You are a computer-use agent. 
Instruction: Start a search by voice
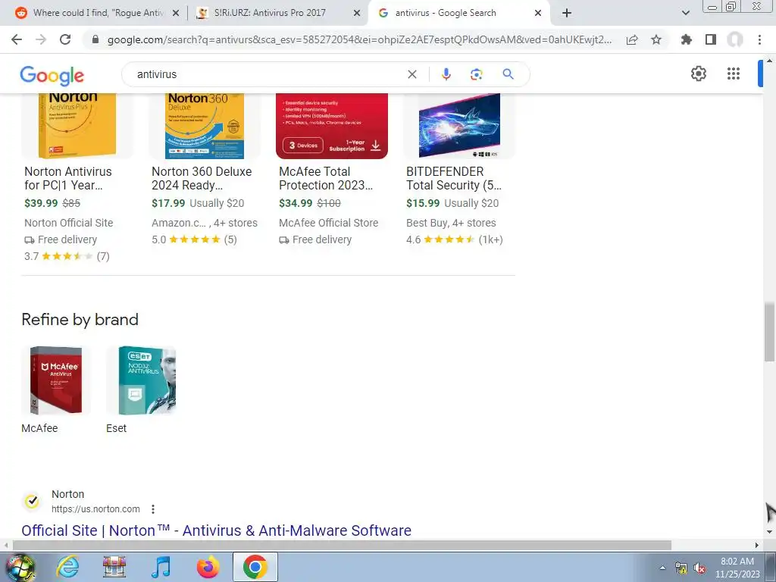(446, 74)
